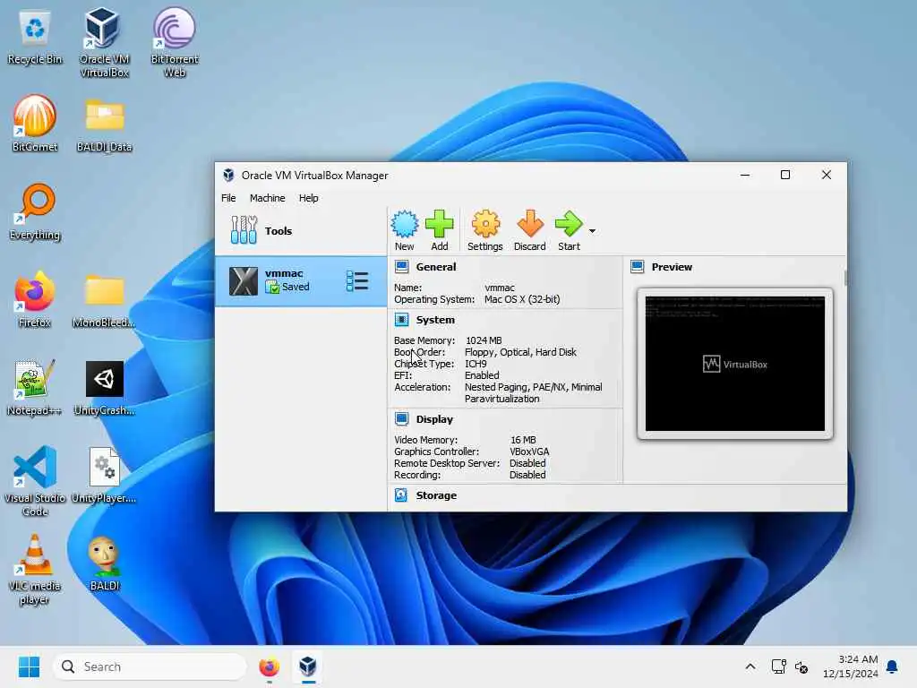Select the Everything search shortcut
Screen dimensions: 917x688
(35, 211)
